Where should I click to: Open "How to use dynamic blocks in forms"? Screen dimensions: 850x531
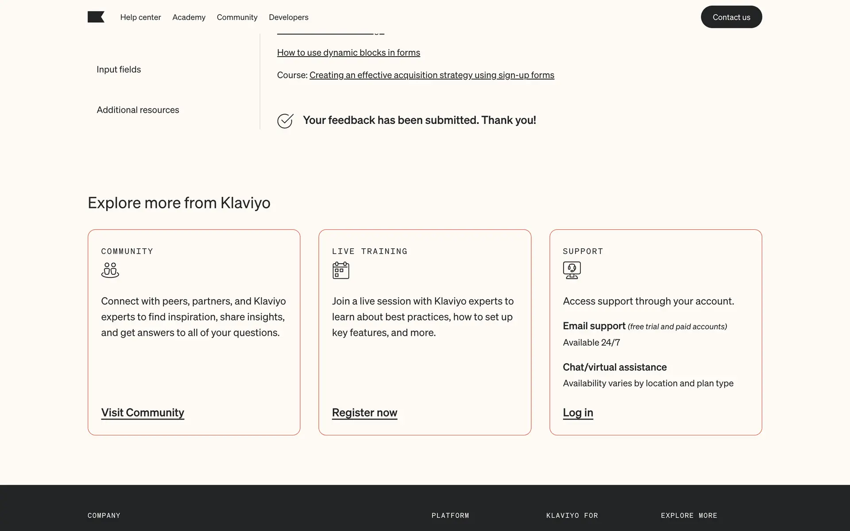pos(348,53)
